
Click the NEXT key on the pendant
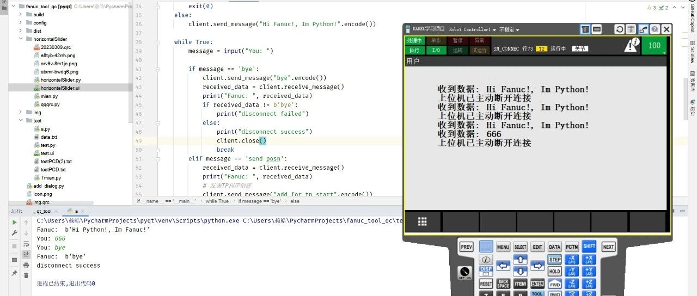[x=608, y=246]
